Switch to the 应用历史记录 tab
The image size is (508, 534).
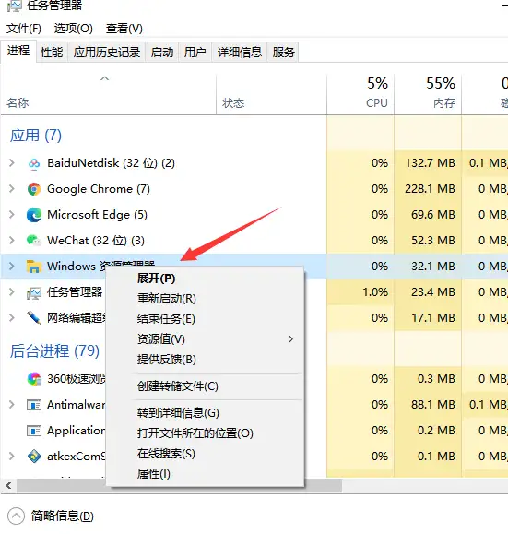(107, 52)
